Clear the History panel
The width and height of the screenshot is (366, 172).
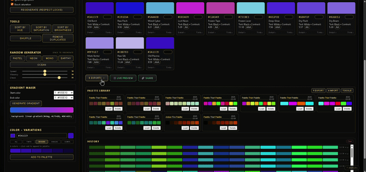pyautogui.click(x=350, y=141)
